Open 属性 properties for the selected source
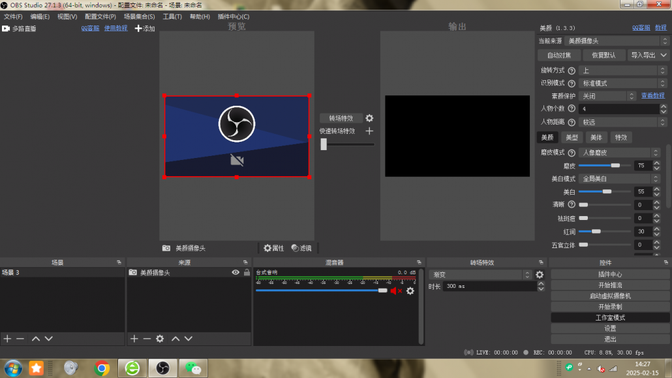This screenshot has width=672, height=378. (x=273, y=248)
